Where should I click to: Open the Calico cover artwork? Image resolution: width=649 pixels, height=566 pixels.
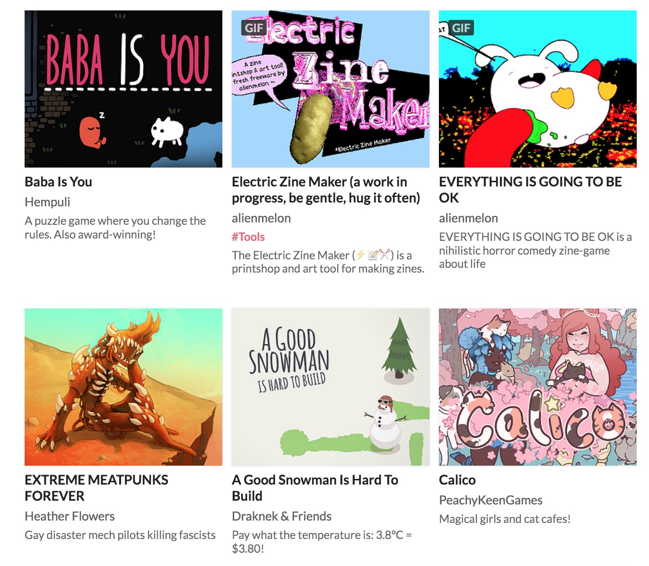tap(538, 387)
